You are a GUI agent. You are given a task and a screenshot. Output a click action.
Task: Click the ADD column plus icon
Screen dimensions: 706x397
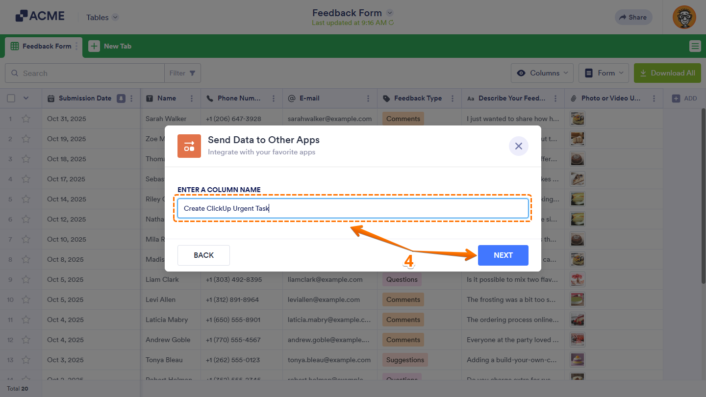coord(676,99)
